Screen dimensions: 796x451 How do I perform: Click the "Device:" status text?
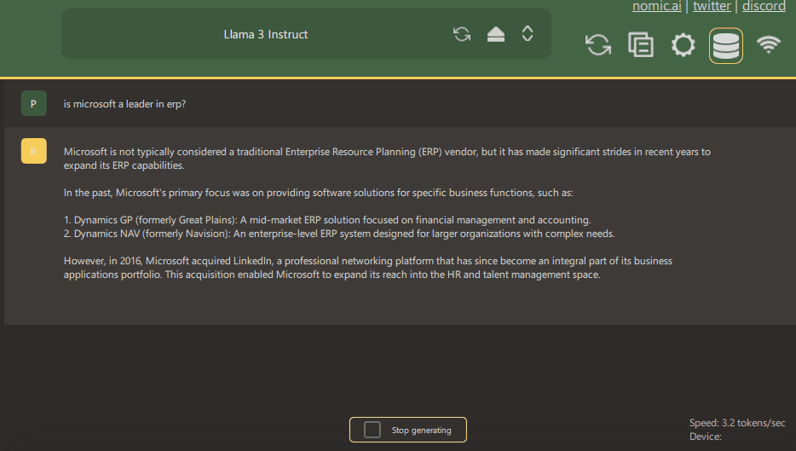[705, 437]
